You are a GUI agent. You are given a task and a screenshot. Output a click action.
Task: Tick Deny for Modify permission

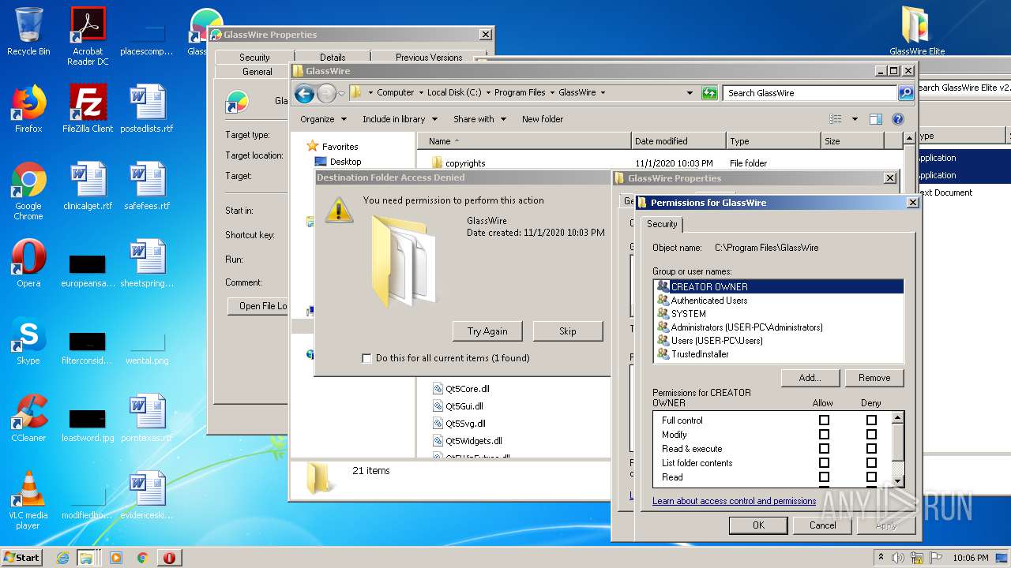click(871, 435)
